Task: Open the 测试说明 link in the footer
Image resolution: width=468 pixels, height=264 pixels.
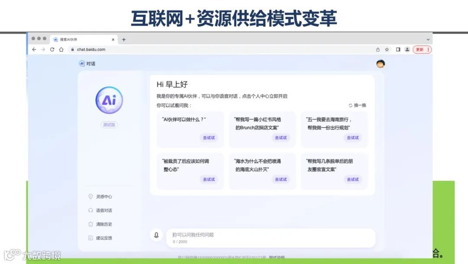Action: point(276,257)
